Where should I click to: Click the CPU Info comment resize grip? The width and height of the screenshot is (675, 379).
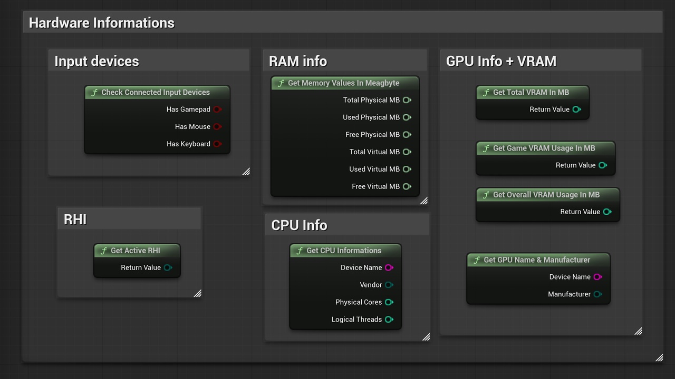coord(426,337)
